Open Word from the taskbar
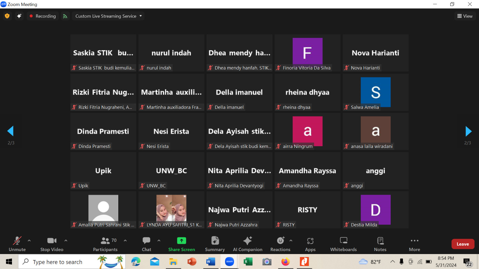Screen dimensions: 479x269 (211, 262)
